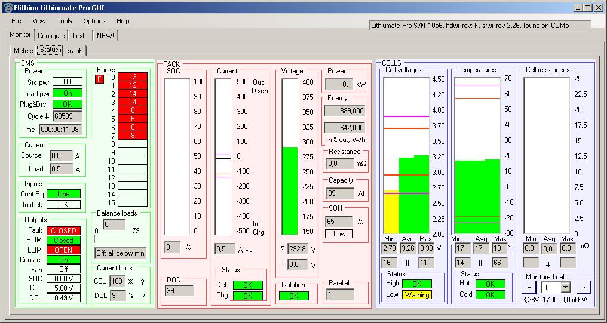
Task: Click the Fan Off indicator
Action: [x=63, y=269]
